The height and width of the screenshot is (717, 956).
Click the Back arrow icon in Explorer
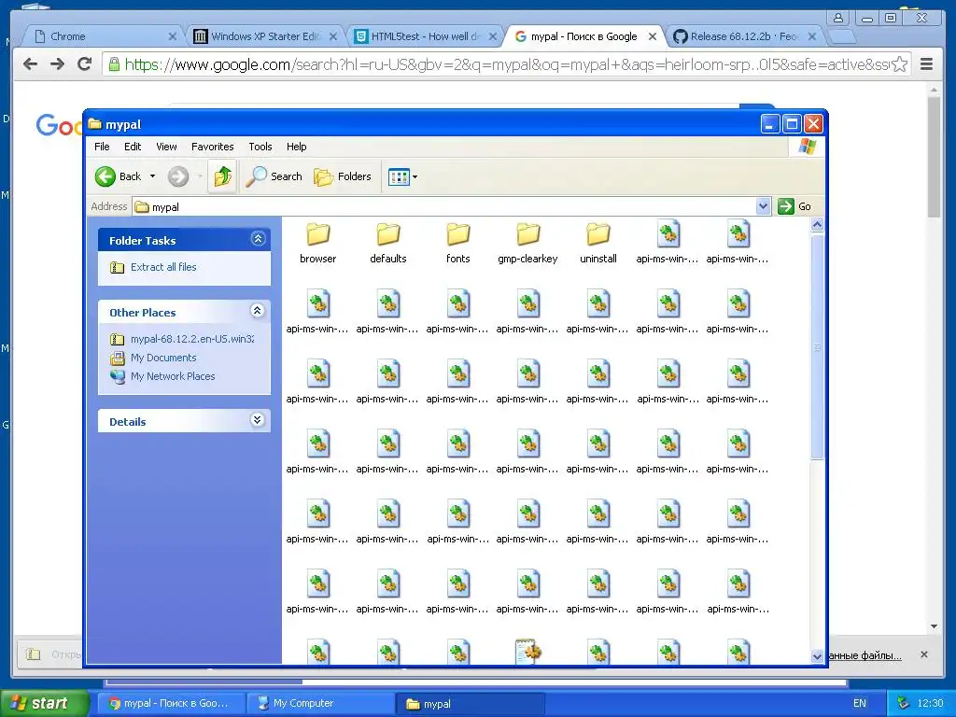click(x=105, y=176)
